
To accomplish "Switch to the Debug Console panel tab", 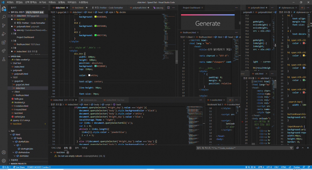I will tap(56, 148).
